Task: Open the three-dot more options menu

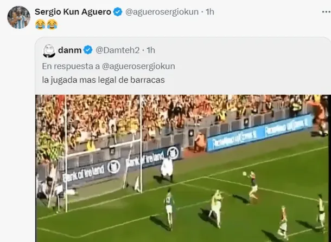Action: [x=326, y=12]
